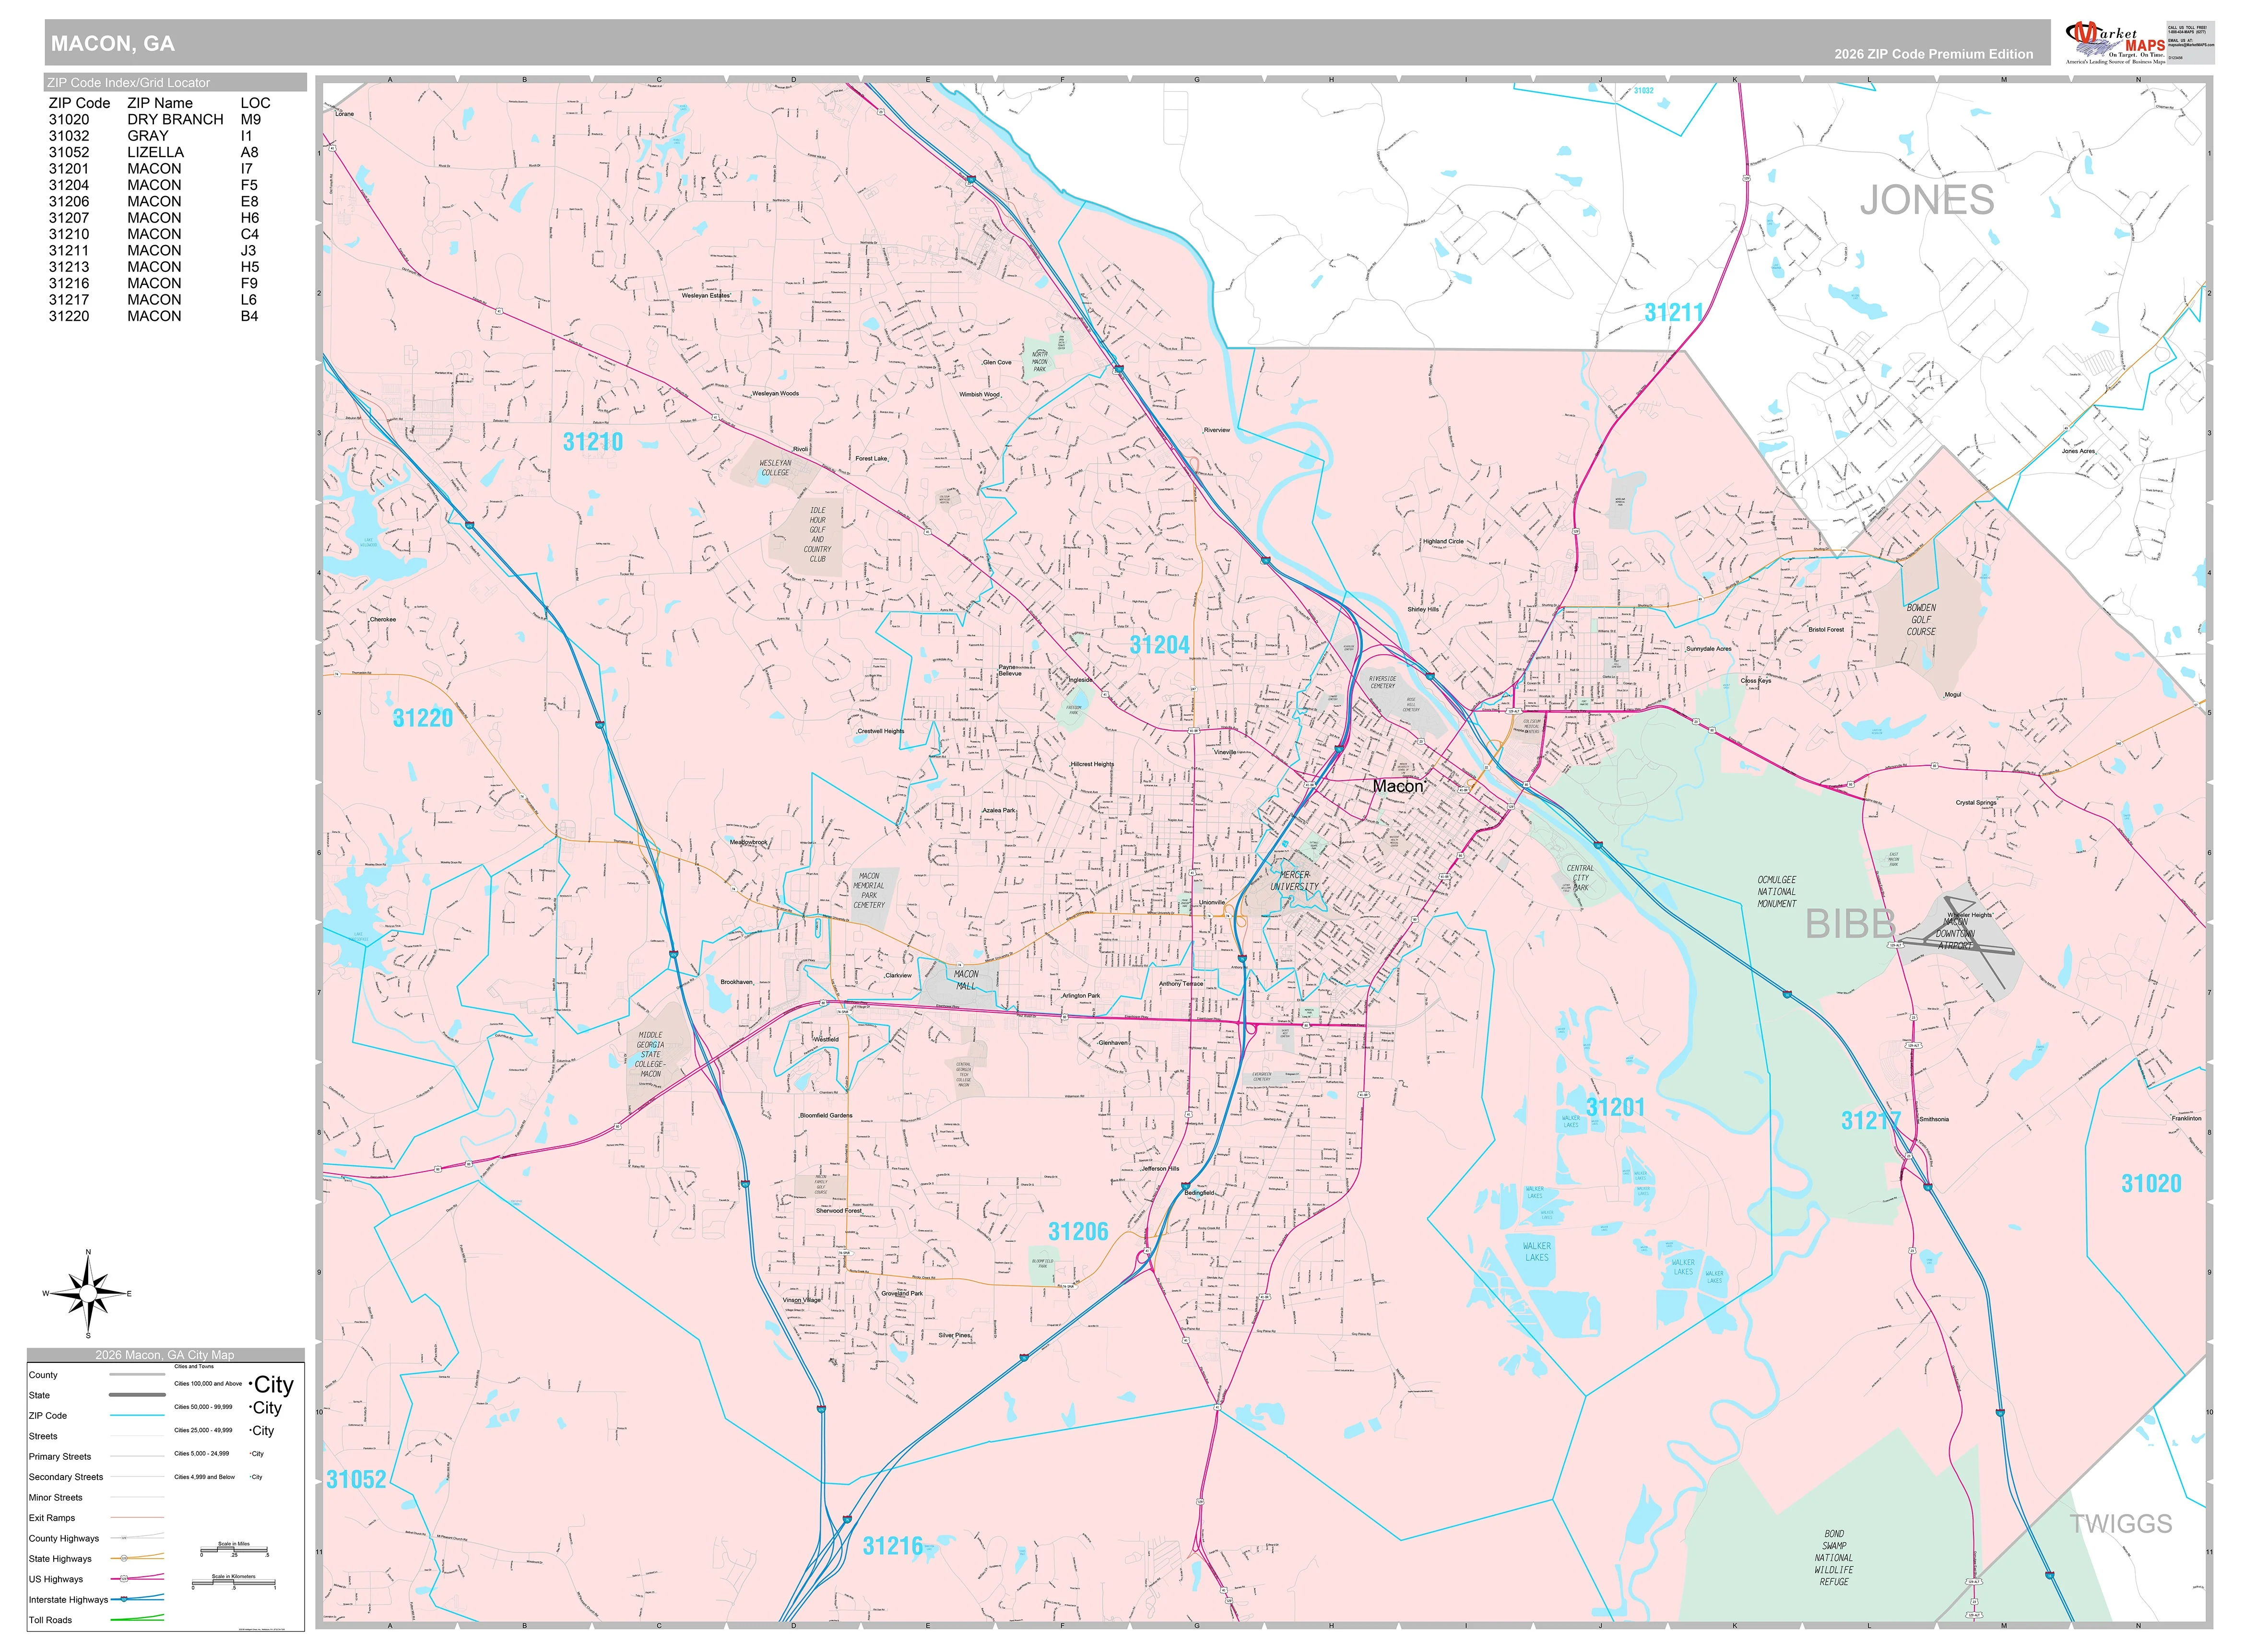Select the Toll Roads legend entry
Image resolution: width=2245 pixels, height=1652 pixels.
tap(97, 1620)
